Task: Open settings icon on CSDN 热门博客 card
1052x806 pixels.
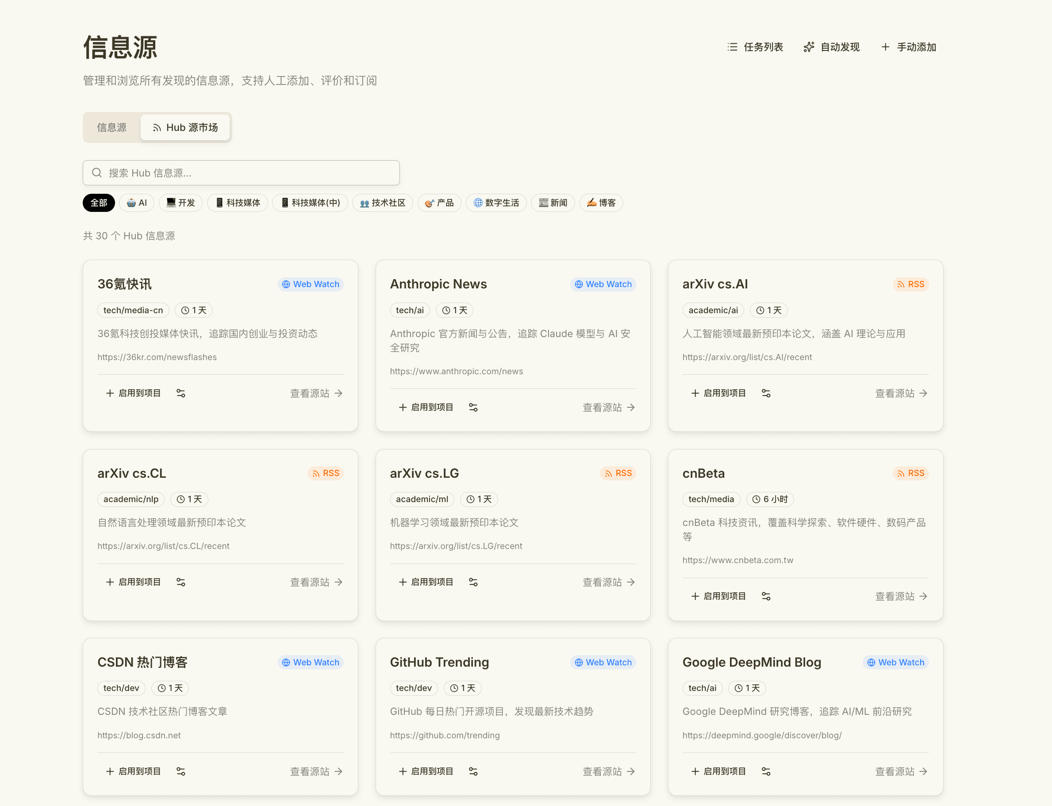Action: pos(181,771)
